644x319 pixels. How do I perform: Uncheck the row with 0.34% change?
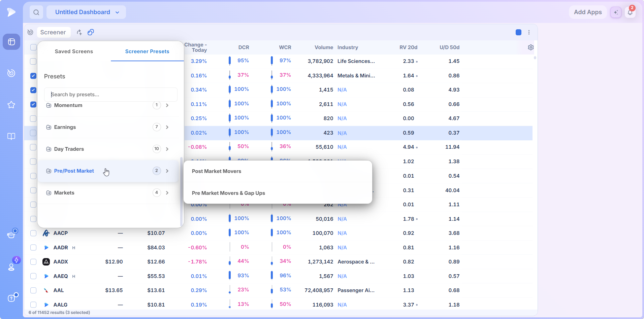33,90
